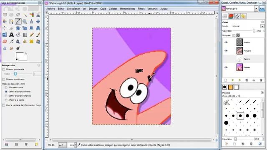The image size is (267, 150).
Task: Open the Capa menu
Action: (x=103, y=9)
